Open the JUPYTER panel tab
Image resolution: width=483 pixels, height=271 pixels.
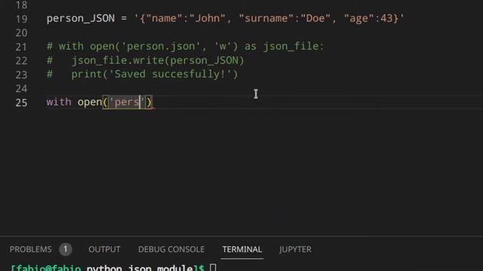[x=295, y=249]
